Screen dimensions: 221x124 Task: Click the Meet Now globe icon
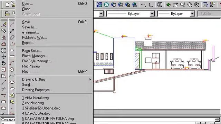(x=114, y=5)
